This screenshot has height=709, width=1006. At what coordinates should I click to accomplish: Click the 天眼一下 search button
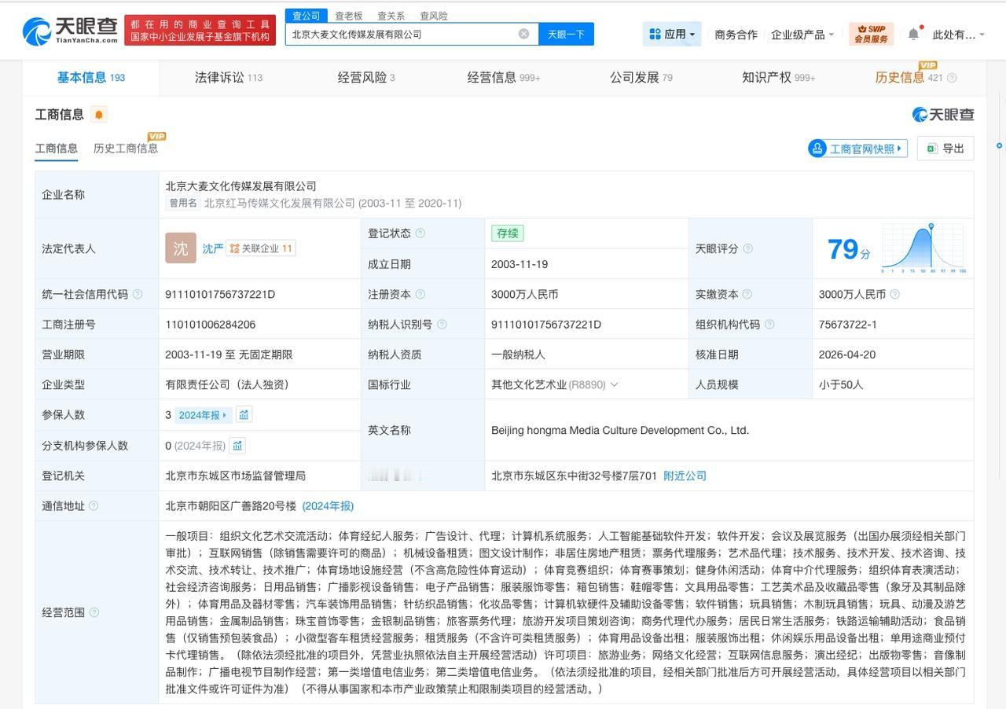(566, 34)
